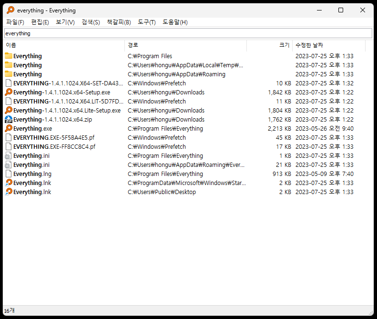Screen dimensions: 377x319
Task: Select Everything-1.4.1.1024.x64.Lite-Setup.exe file name
Action: click(x=67, y=111)
